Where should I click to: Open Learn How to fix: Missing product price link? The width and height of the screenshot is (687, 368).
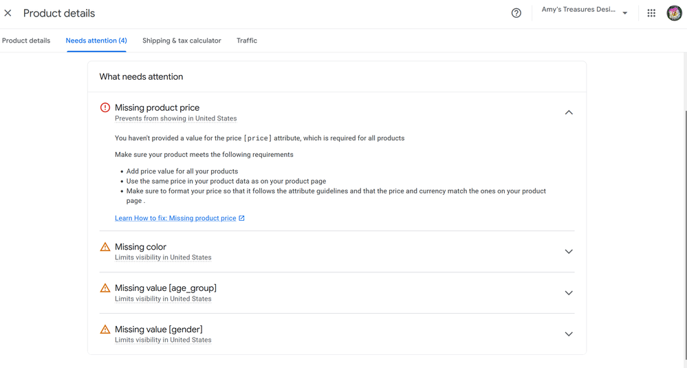(x=175, y=218)
